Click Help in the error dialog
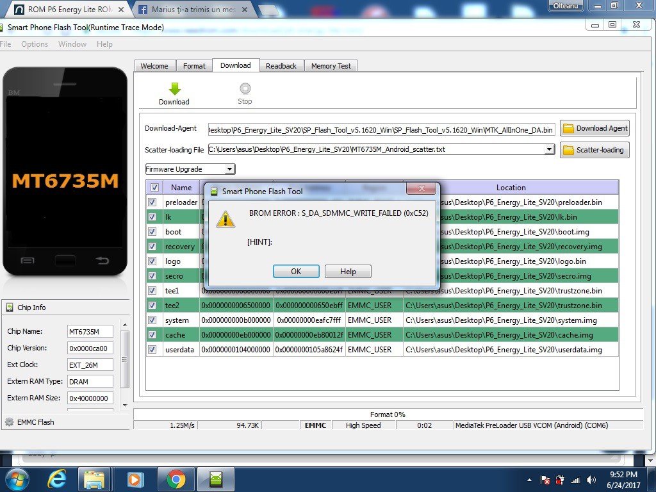Image resolution: width=656 pixels, height=492 pixels. [x=348, y=272]
